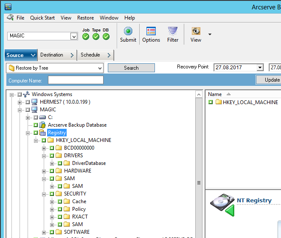Click the BCD00000000 folder icon

coord(59,148)
